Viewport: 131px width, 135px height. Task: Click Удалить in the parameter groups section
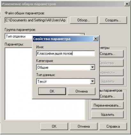tap(107, 115)
